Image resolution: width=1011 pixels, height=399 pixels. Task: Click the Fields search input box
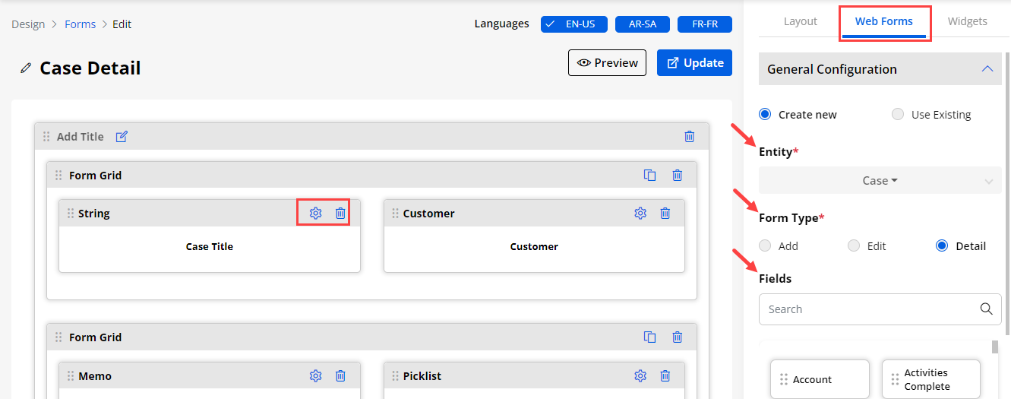[870, 309]
